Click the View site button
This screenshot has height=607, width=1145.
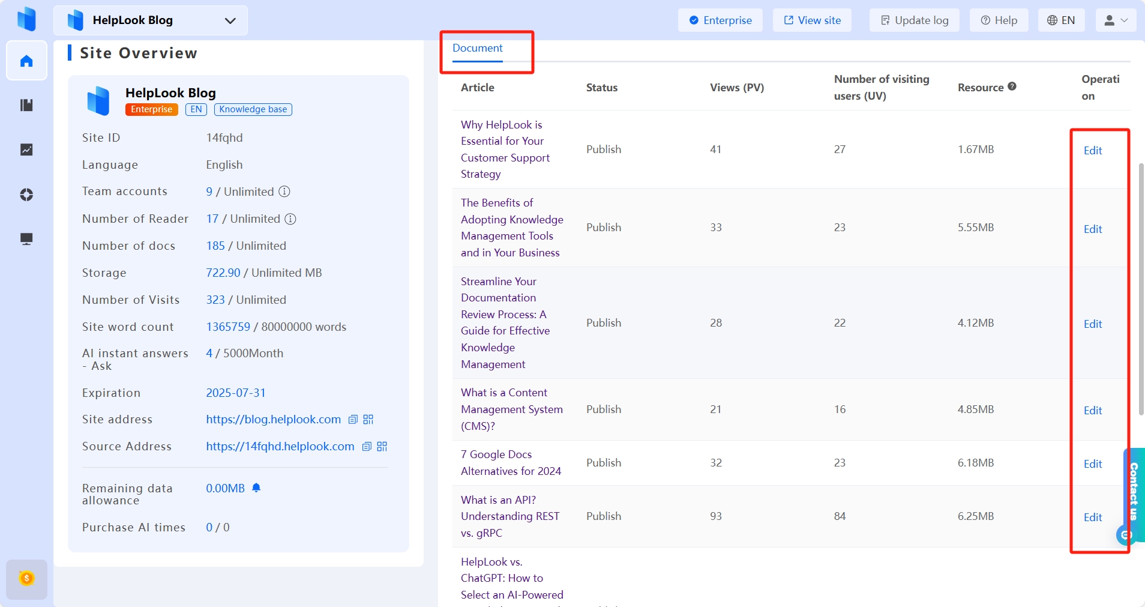(813, 20)
